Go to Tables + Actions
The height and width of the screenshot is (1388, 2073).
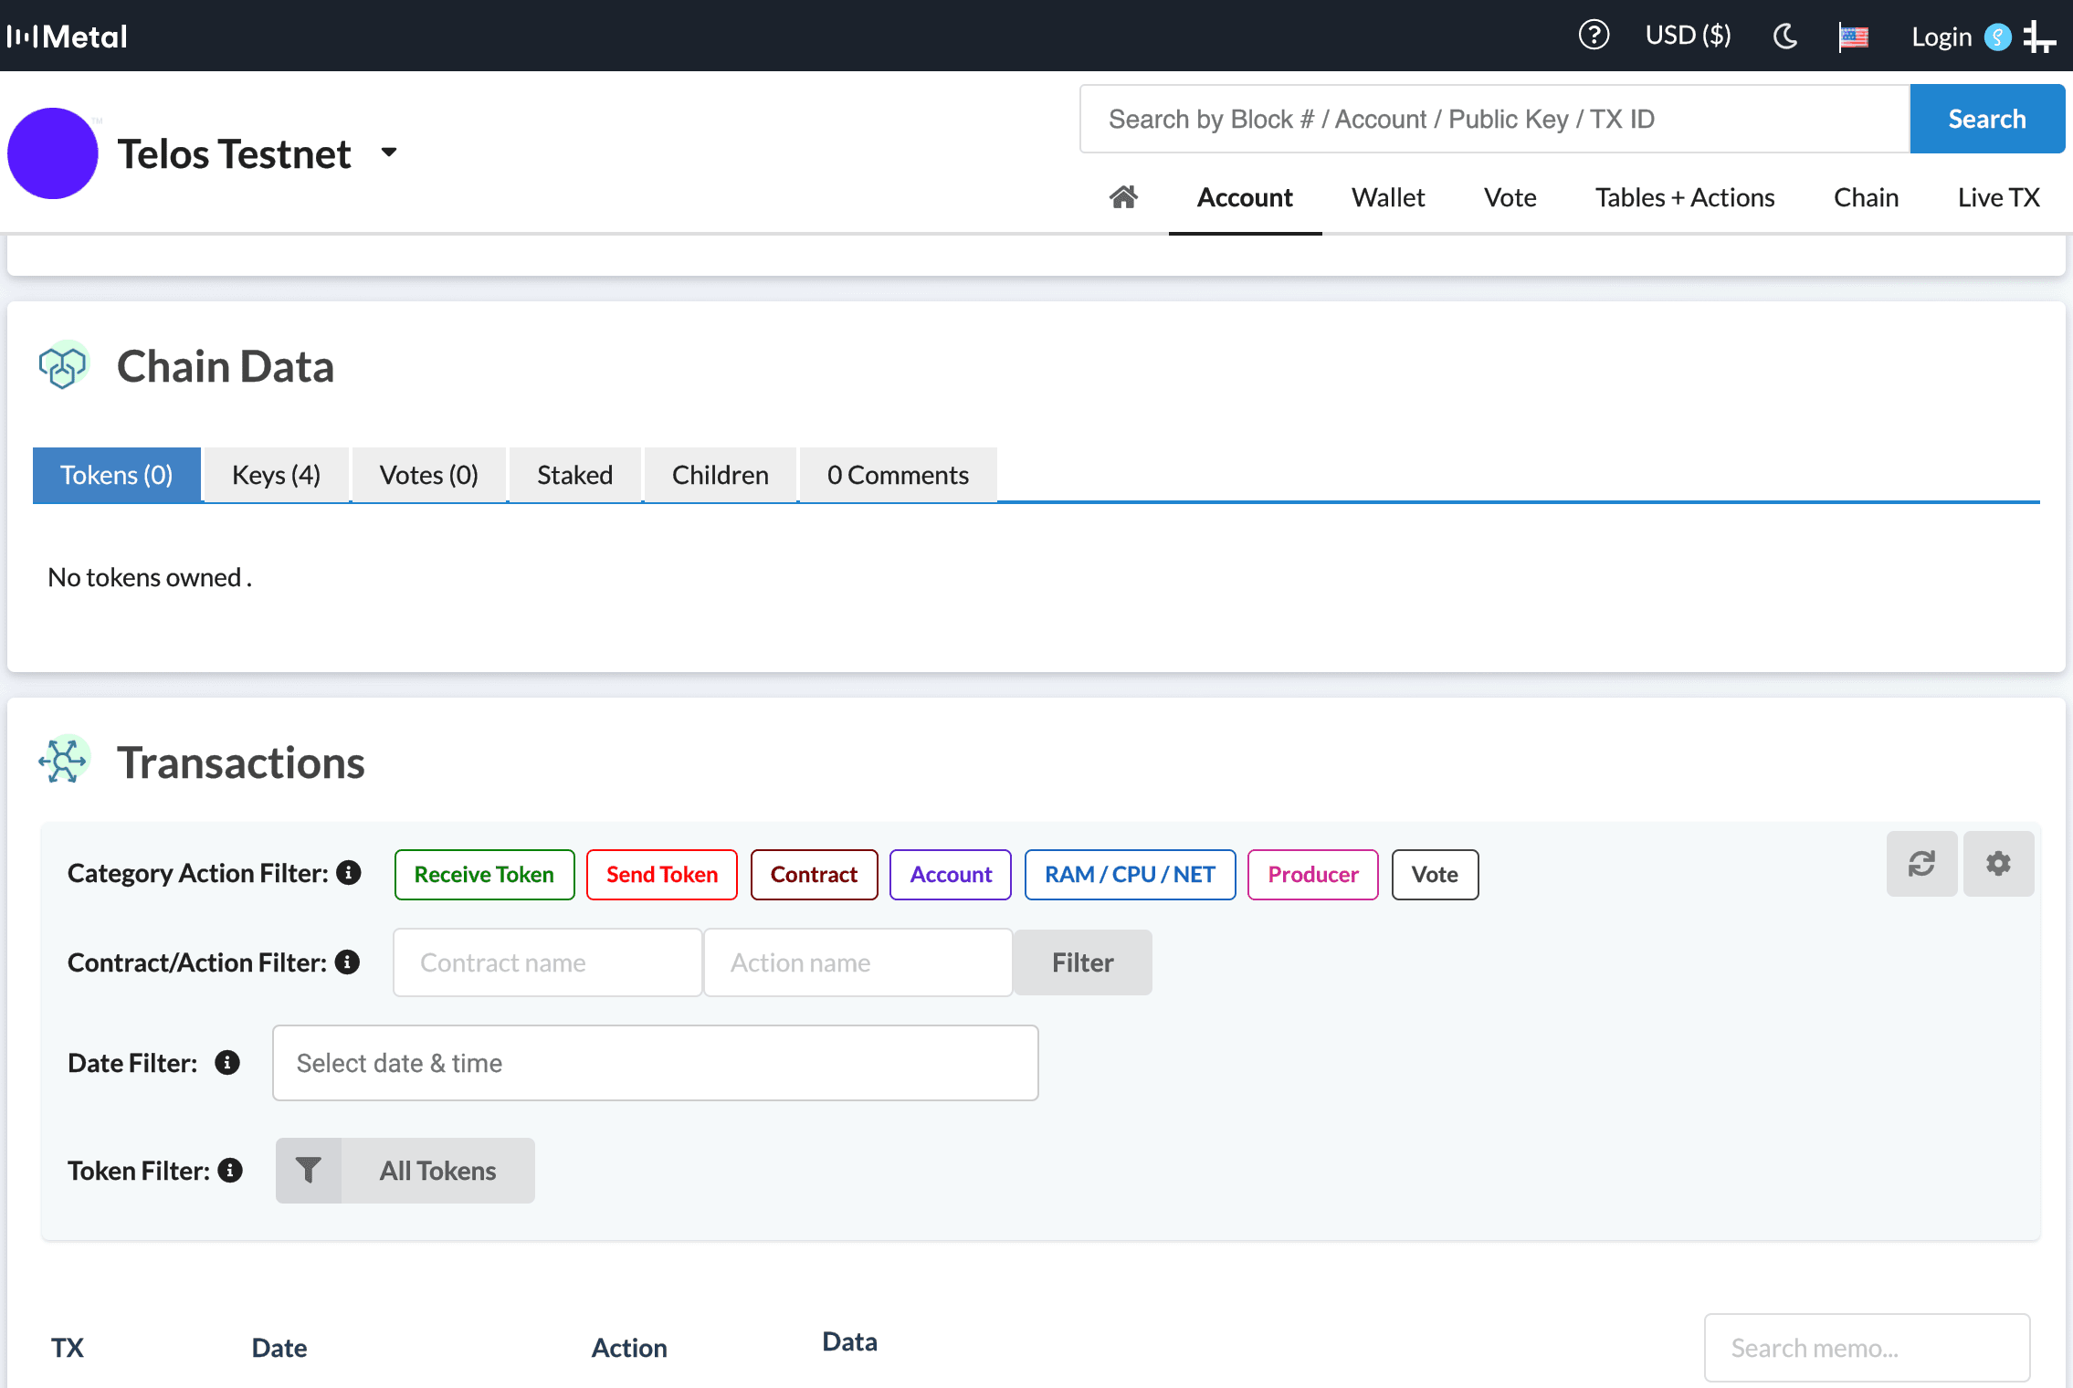(x=1685, y=197)
